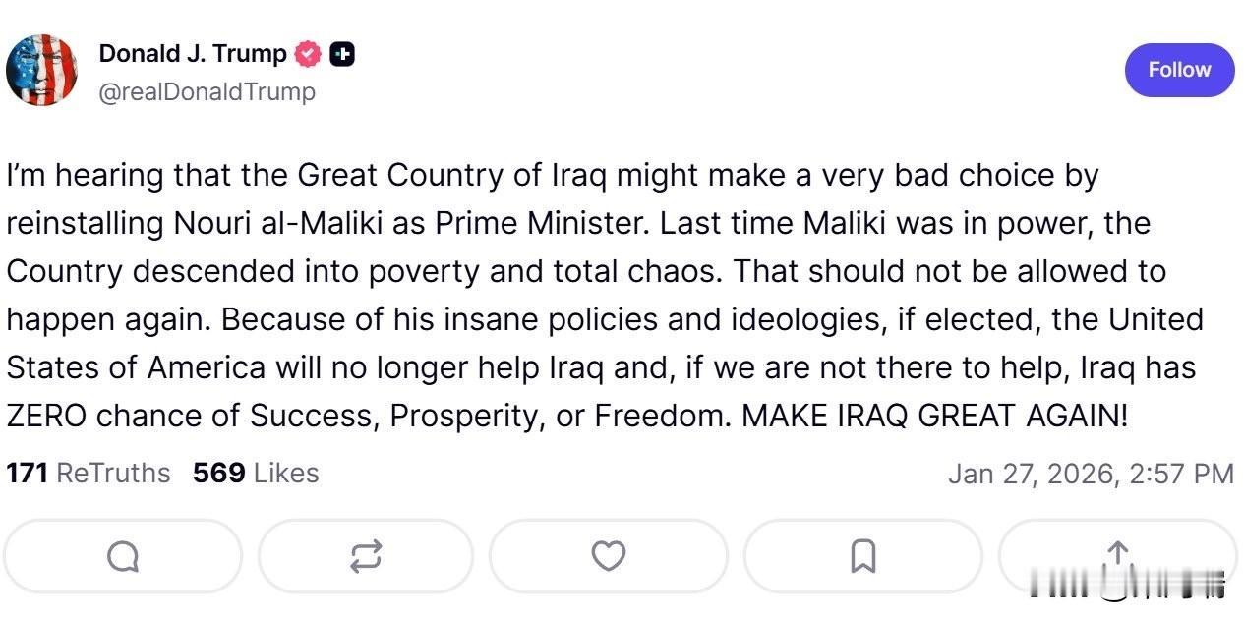Show the 569 Likes list
Screen dimensions: 1244x618
pyautogui.click(x=256, y=473)
